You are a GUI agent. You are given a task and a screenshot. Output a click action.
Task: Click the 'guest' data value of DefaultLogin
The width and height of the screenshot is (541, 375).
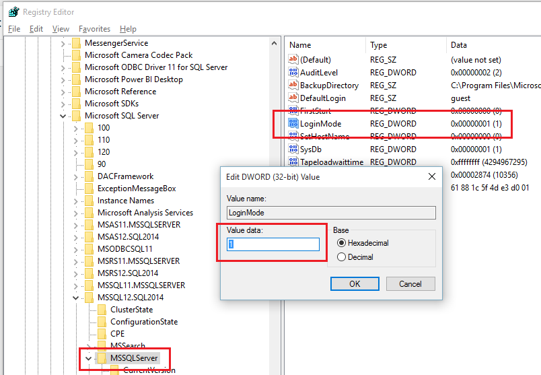[x=460, y=98]
